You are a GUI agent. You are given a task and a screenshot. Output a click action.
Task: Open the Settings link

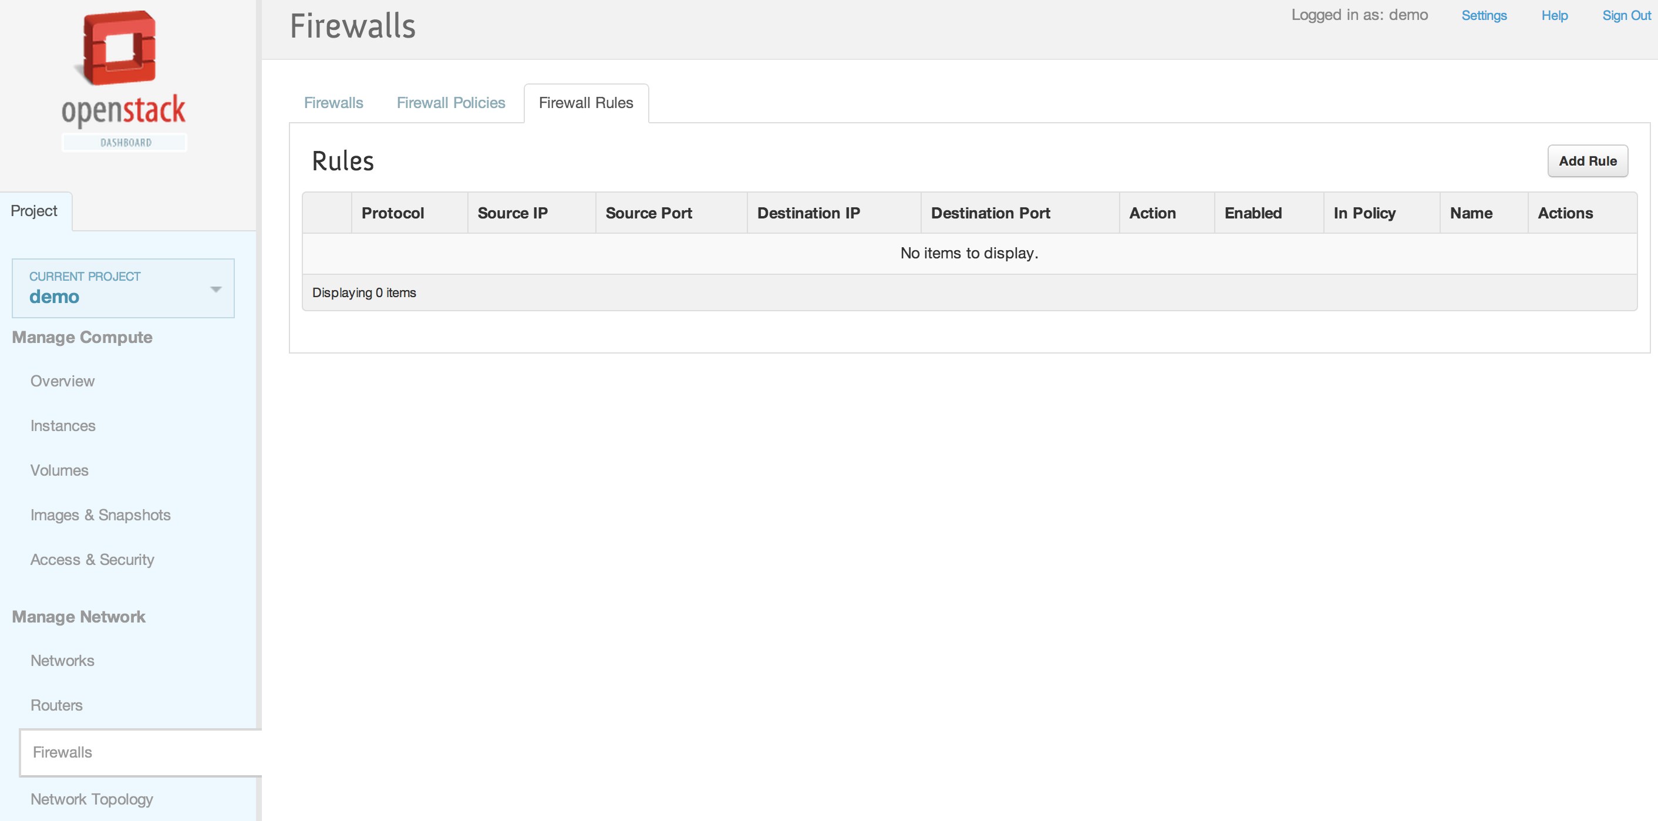pos(1484,15)
